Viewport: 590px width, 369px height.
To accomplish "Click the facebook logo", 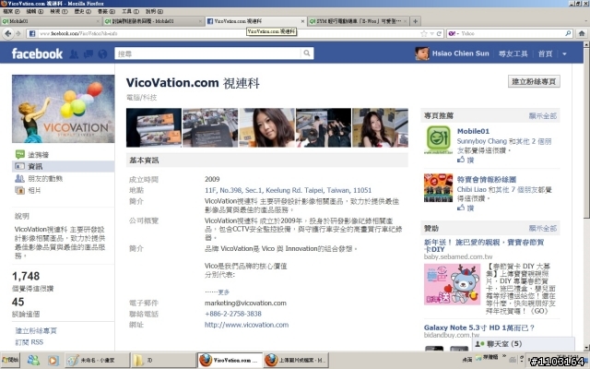I will [x=37, y=54].
